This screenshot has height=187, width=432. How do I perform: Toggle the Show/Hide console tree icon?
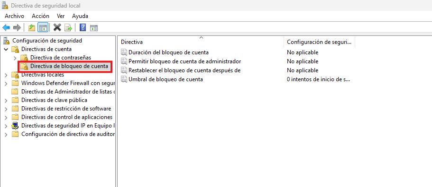(x=43, y=27)
